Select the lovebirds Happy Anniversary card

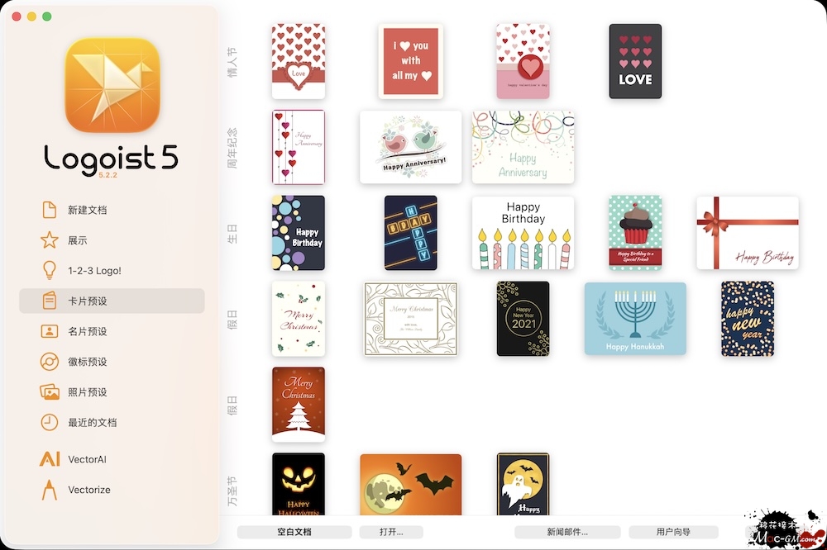pos(410,147)
